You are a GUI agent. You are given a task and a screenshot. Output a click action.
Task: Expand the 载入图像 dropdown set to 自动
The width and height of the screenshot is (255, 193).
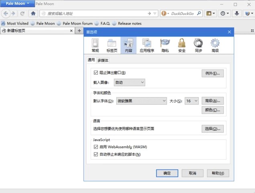tap(129, 82)
